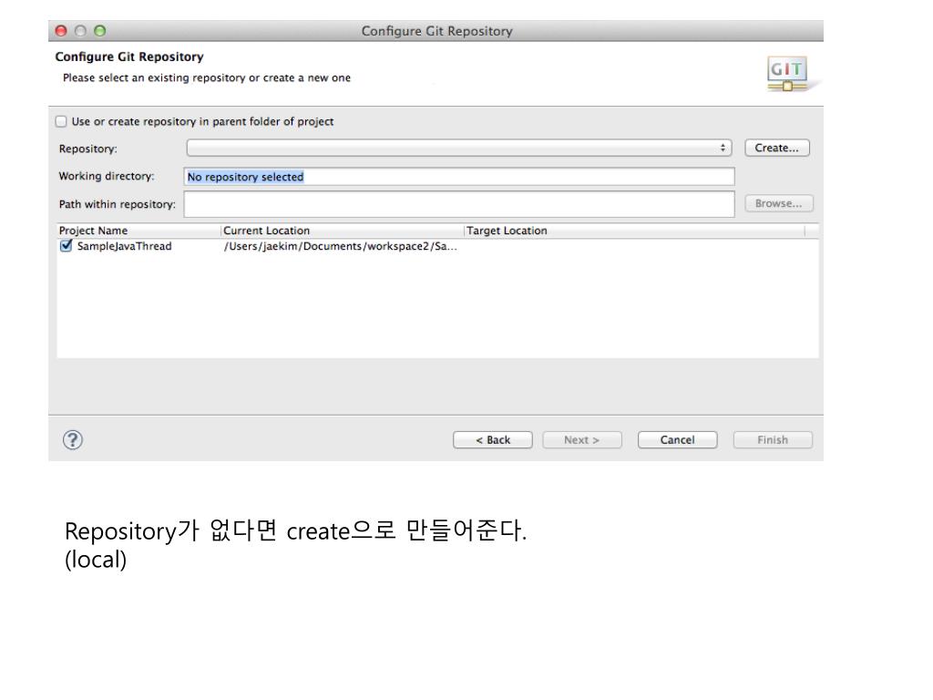Viewport: 933px width, 700px height.
Task: Select the Current Location column header
Action: [x=343, y=231]
